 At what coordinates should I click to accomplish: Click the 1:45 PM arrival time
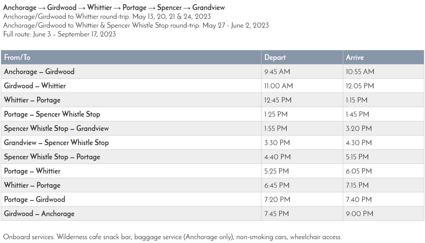pyautogui.click(x=357, y=114)
